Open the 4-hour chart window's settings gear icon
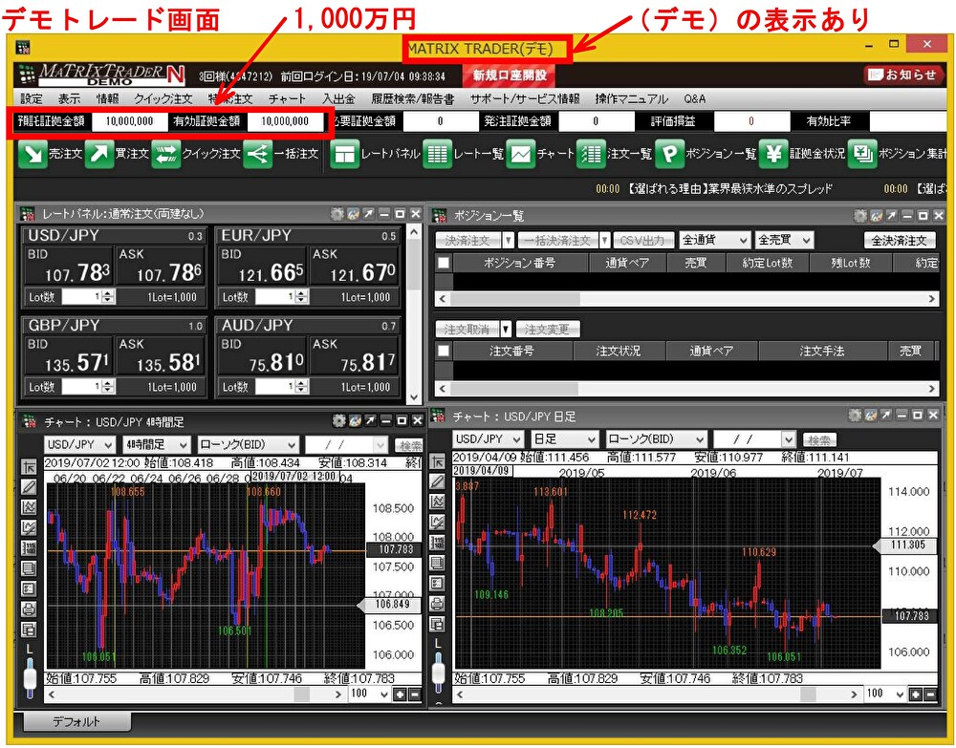The image size is (956, 748). (339, 421)
